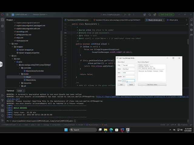Open the Project tool window folder icon

point(2,20)
